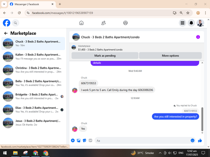Click the Mark as pending button
The height and width of the screenshot is (157, 210).
tap(105, 56)
